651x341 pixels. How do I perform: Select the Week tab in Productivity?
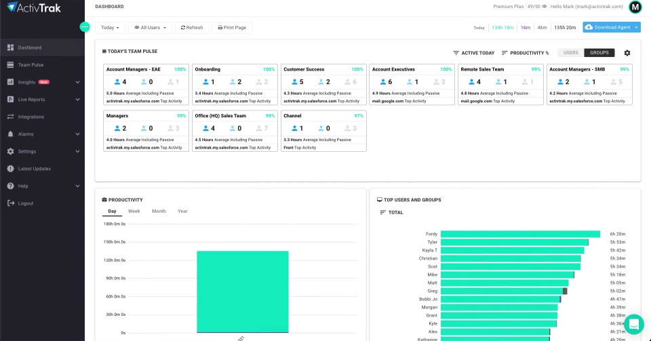pyautogui.click(x=134, y=212)
